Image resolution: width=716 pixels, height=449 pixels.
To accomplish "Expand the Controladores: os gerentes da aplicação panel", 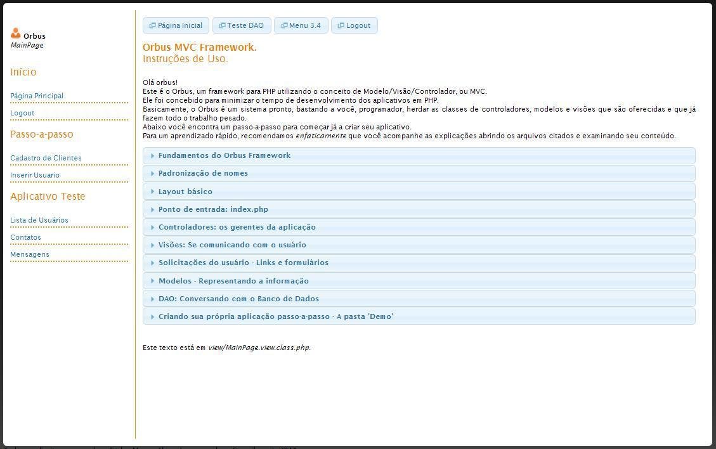I will point(237,226).
